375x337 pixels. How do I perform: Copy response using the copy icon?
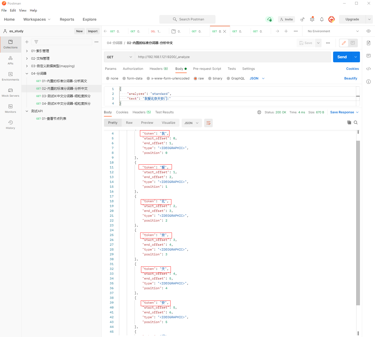[349, 122]
